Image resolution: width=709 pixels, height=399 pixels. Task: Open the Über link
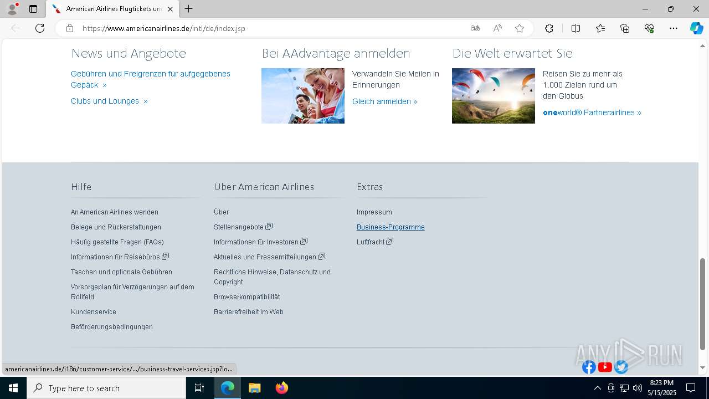tap(221, 212)
